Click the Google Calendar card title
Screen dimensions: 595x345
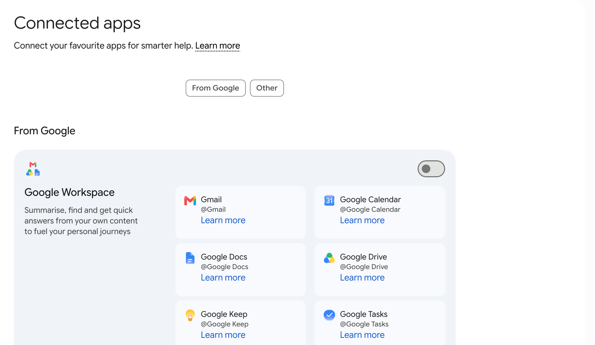pos(370,200)
